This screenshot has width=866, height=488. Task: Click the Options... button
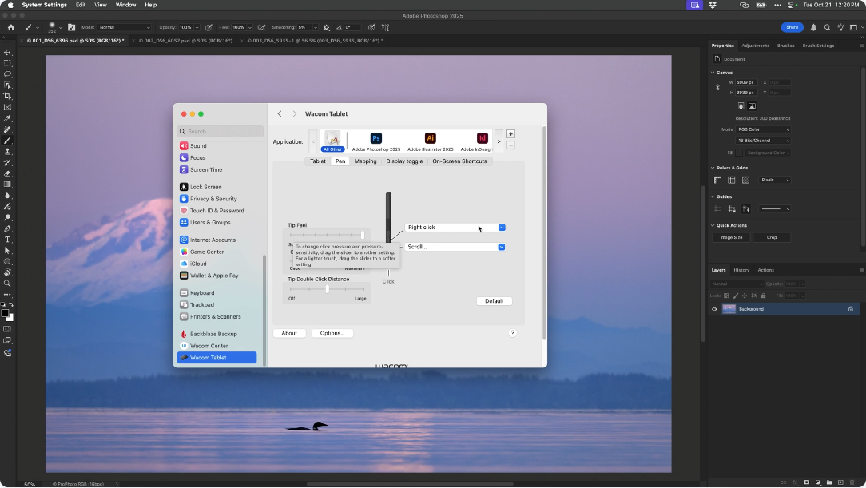tap(332, 333)
